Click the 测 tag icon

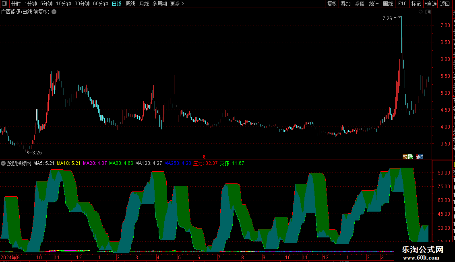point(420,156)
